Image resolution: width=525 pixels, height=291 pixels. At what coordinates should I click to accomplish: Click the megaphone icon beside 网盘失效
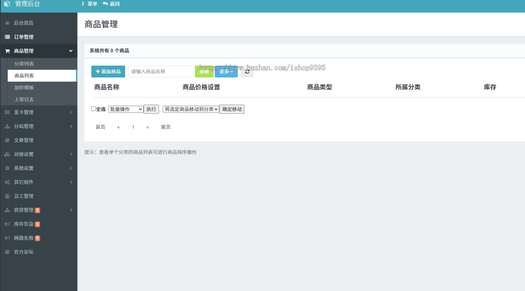[x=7, y=238]
